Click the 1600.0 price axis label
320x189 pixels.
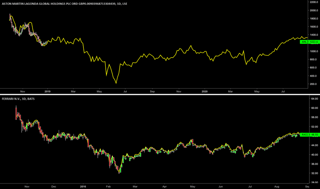[x=314, y=27]
